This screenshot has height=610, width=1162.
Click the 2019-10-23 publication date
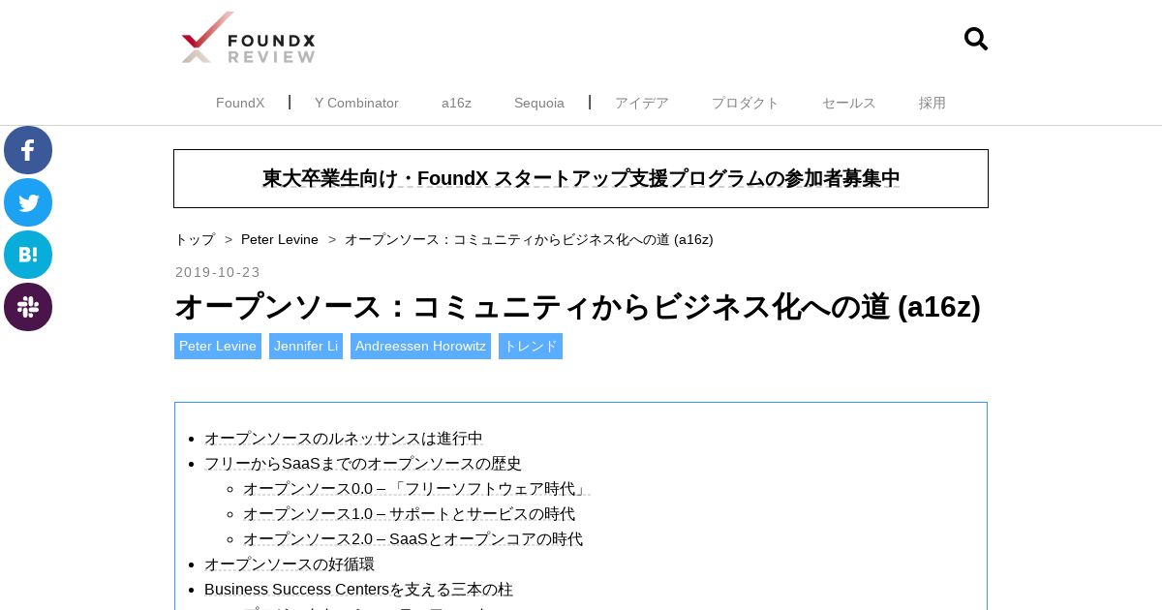click(218, 272)
